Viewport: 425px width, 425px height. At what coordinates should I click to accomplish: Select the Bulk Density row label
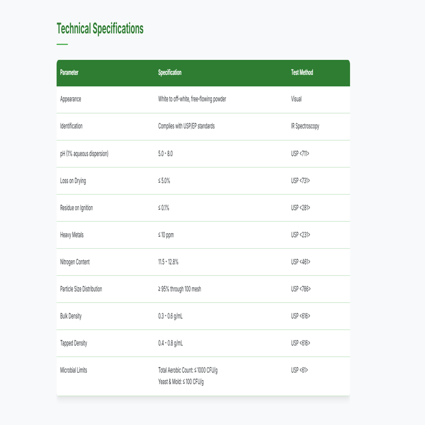click(x=71, y=316)
